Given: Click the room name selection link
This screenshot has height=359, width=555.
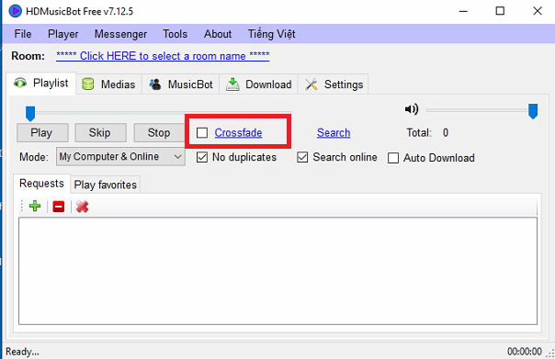Looking at the screenshot, I should click(163, 56).
